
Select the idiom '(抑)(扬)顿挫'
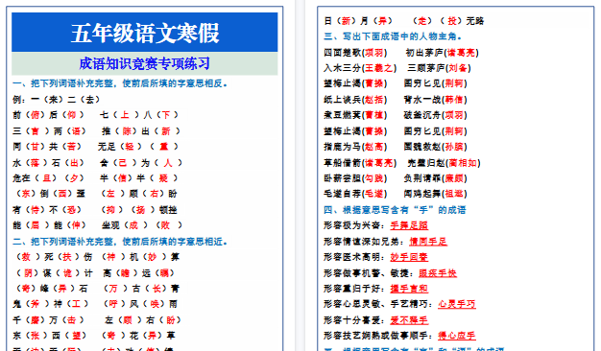coord(139,210)
